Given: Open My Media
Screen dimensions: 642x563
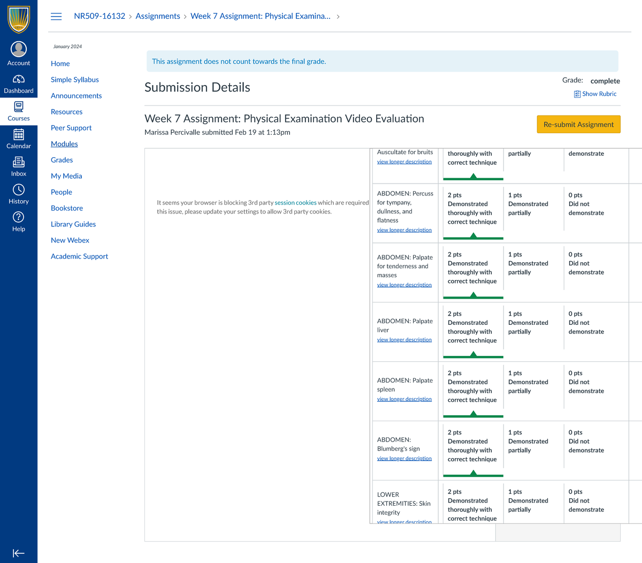Looking at the screenshot, I should tap(66, 176).
